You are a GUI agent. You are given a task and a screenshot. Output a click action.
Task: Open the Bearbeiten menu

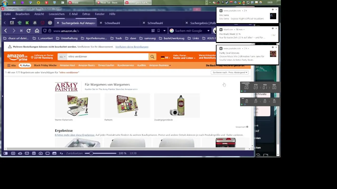pos(22,14)
